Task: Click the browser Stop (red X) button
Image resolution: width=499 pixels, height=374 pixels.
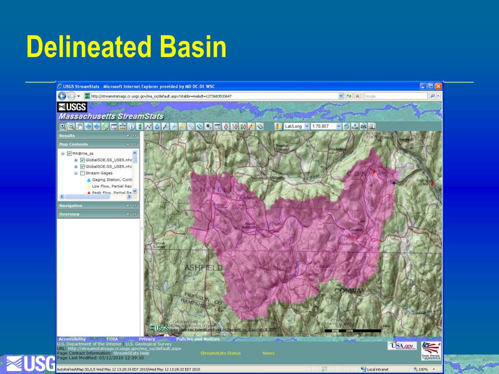Action: (357, 96)
